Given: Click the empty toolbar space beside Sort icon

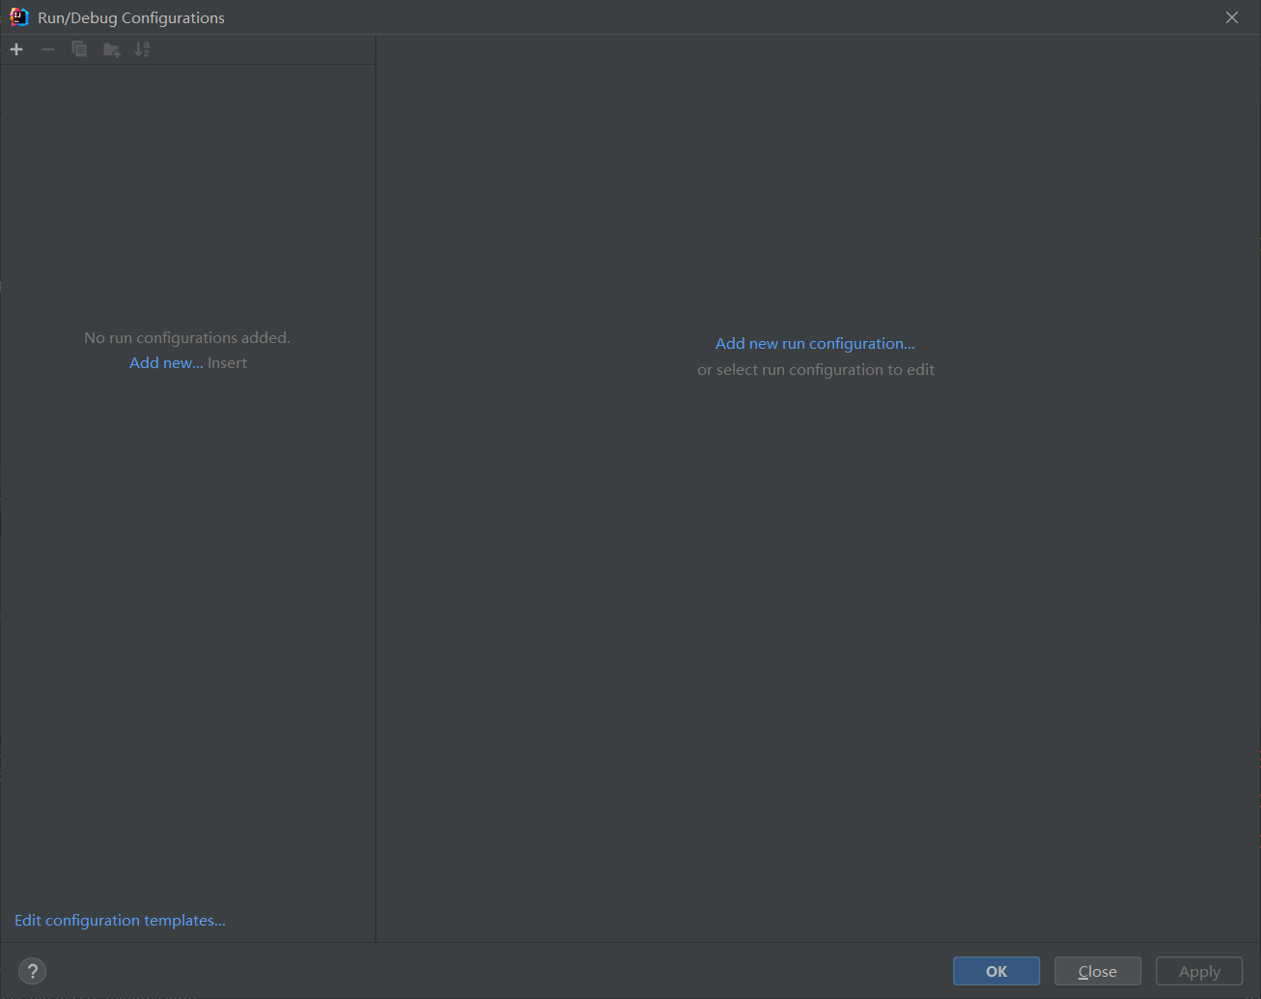Looking at the screenshot, I should point(261,49).
